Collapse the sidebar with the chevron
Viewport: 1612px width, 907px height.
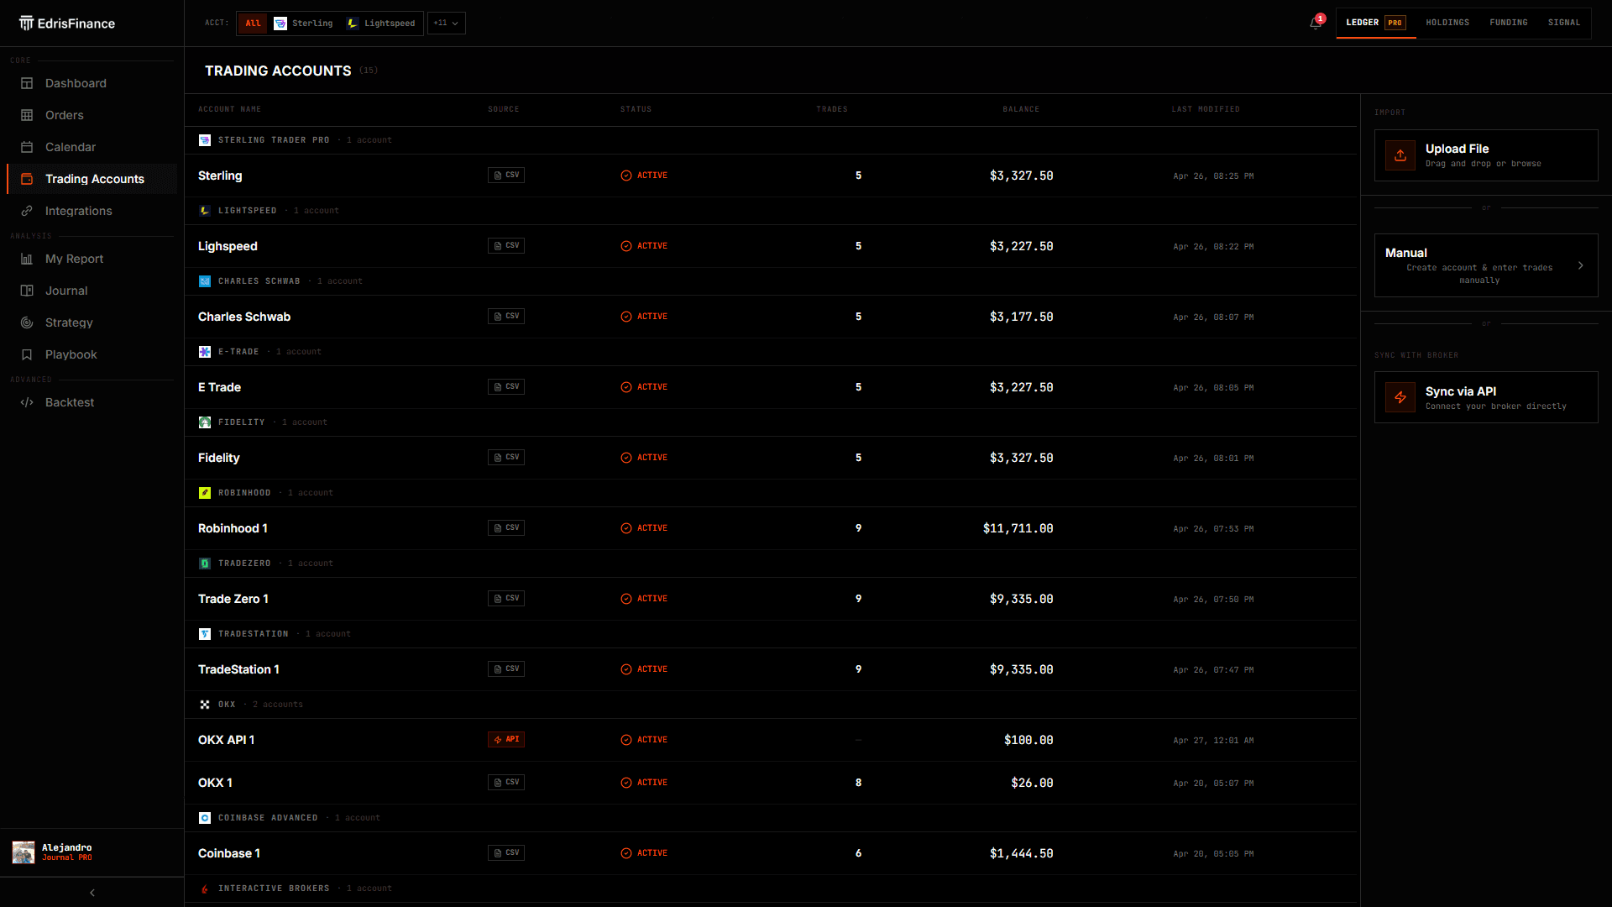coord(92,893)
